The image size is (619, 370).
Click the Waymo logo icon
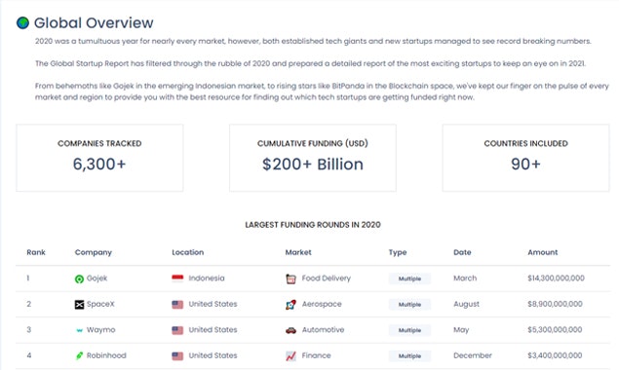tap(79, 330)
